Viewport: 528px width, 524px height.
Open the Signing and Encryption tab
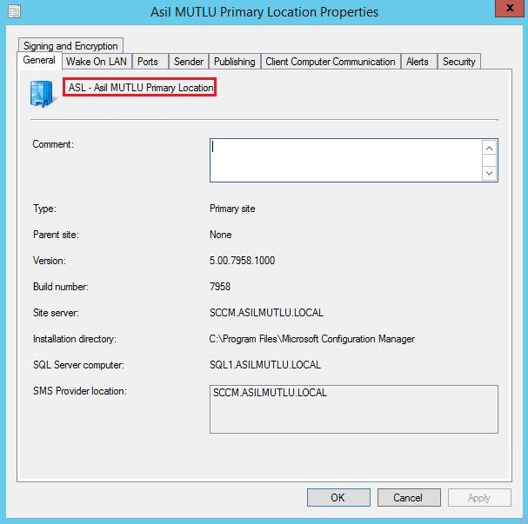[70, 46]
